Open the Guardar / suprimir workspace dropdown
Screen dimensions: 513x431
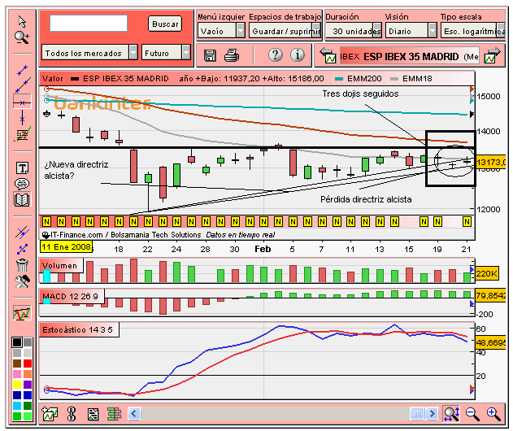(x=285, y=31)
